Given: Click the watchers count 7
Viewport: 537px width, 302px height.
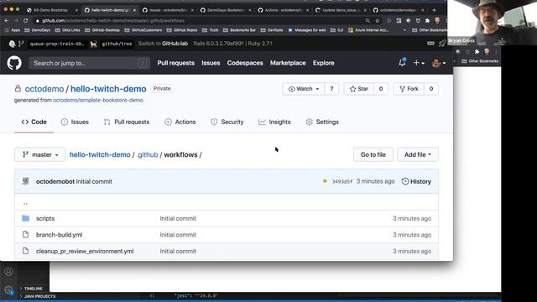Looking at the screenshot, I should click(x=331, y=89).
